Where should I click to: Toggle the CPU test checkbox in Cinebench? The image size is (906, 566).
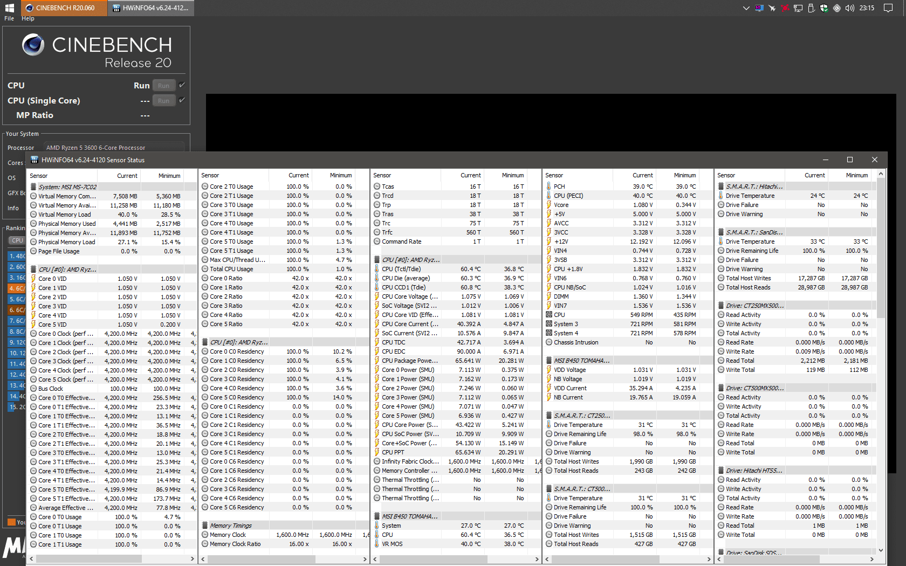click(x=182, y=85)
